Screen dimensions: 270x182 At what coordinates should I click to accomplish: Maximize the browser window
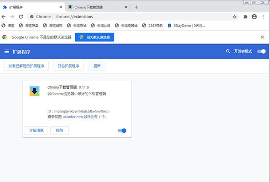click(x=254, y=2)
